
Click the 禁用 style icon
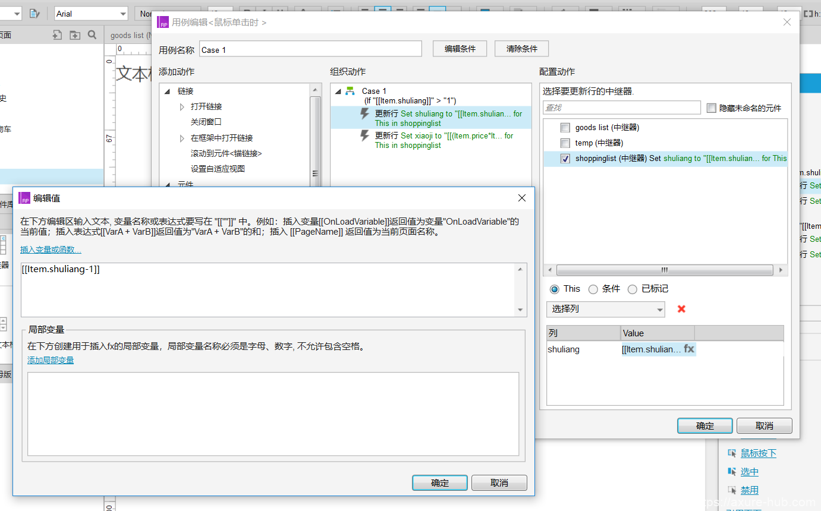coord(732,490)
